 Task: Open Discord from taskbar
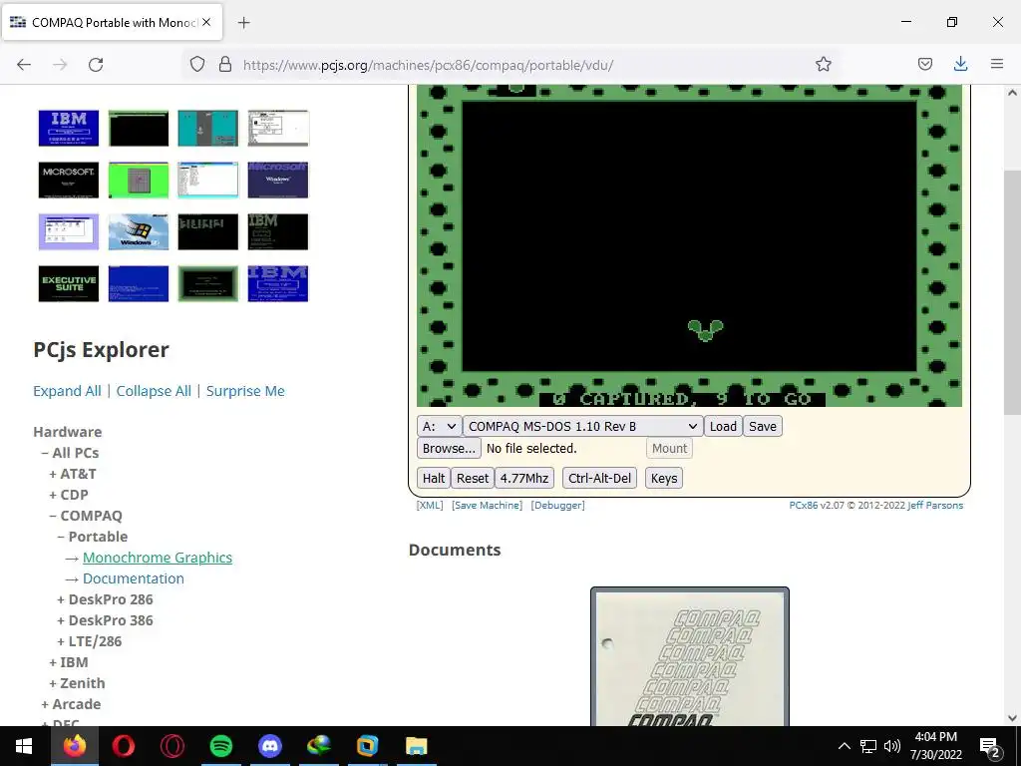pyautogui.click(x=269, y=746)
